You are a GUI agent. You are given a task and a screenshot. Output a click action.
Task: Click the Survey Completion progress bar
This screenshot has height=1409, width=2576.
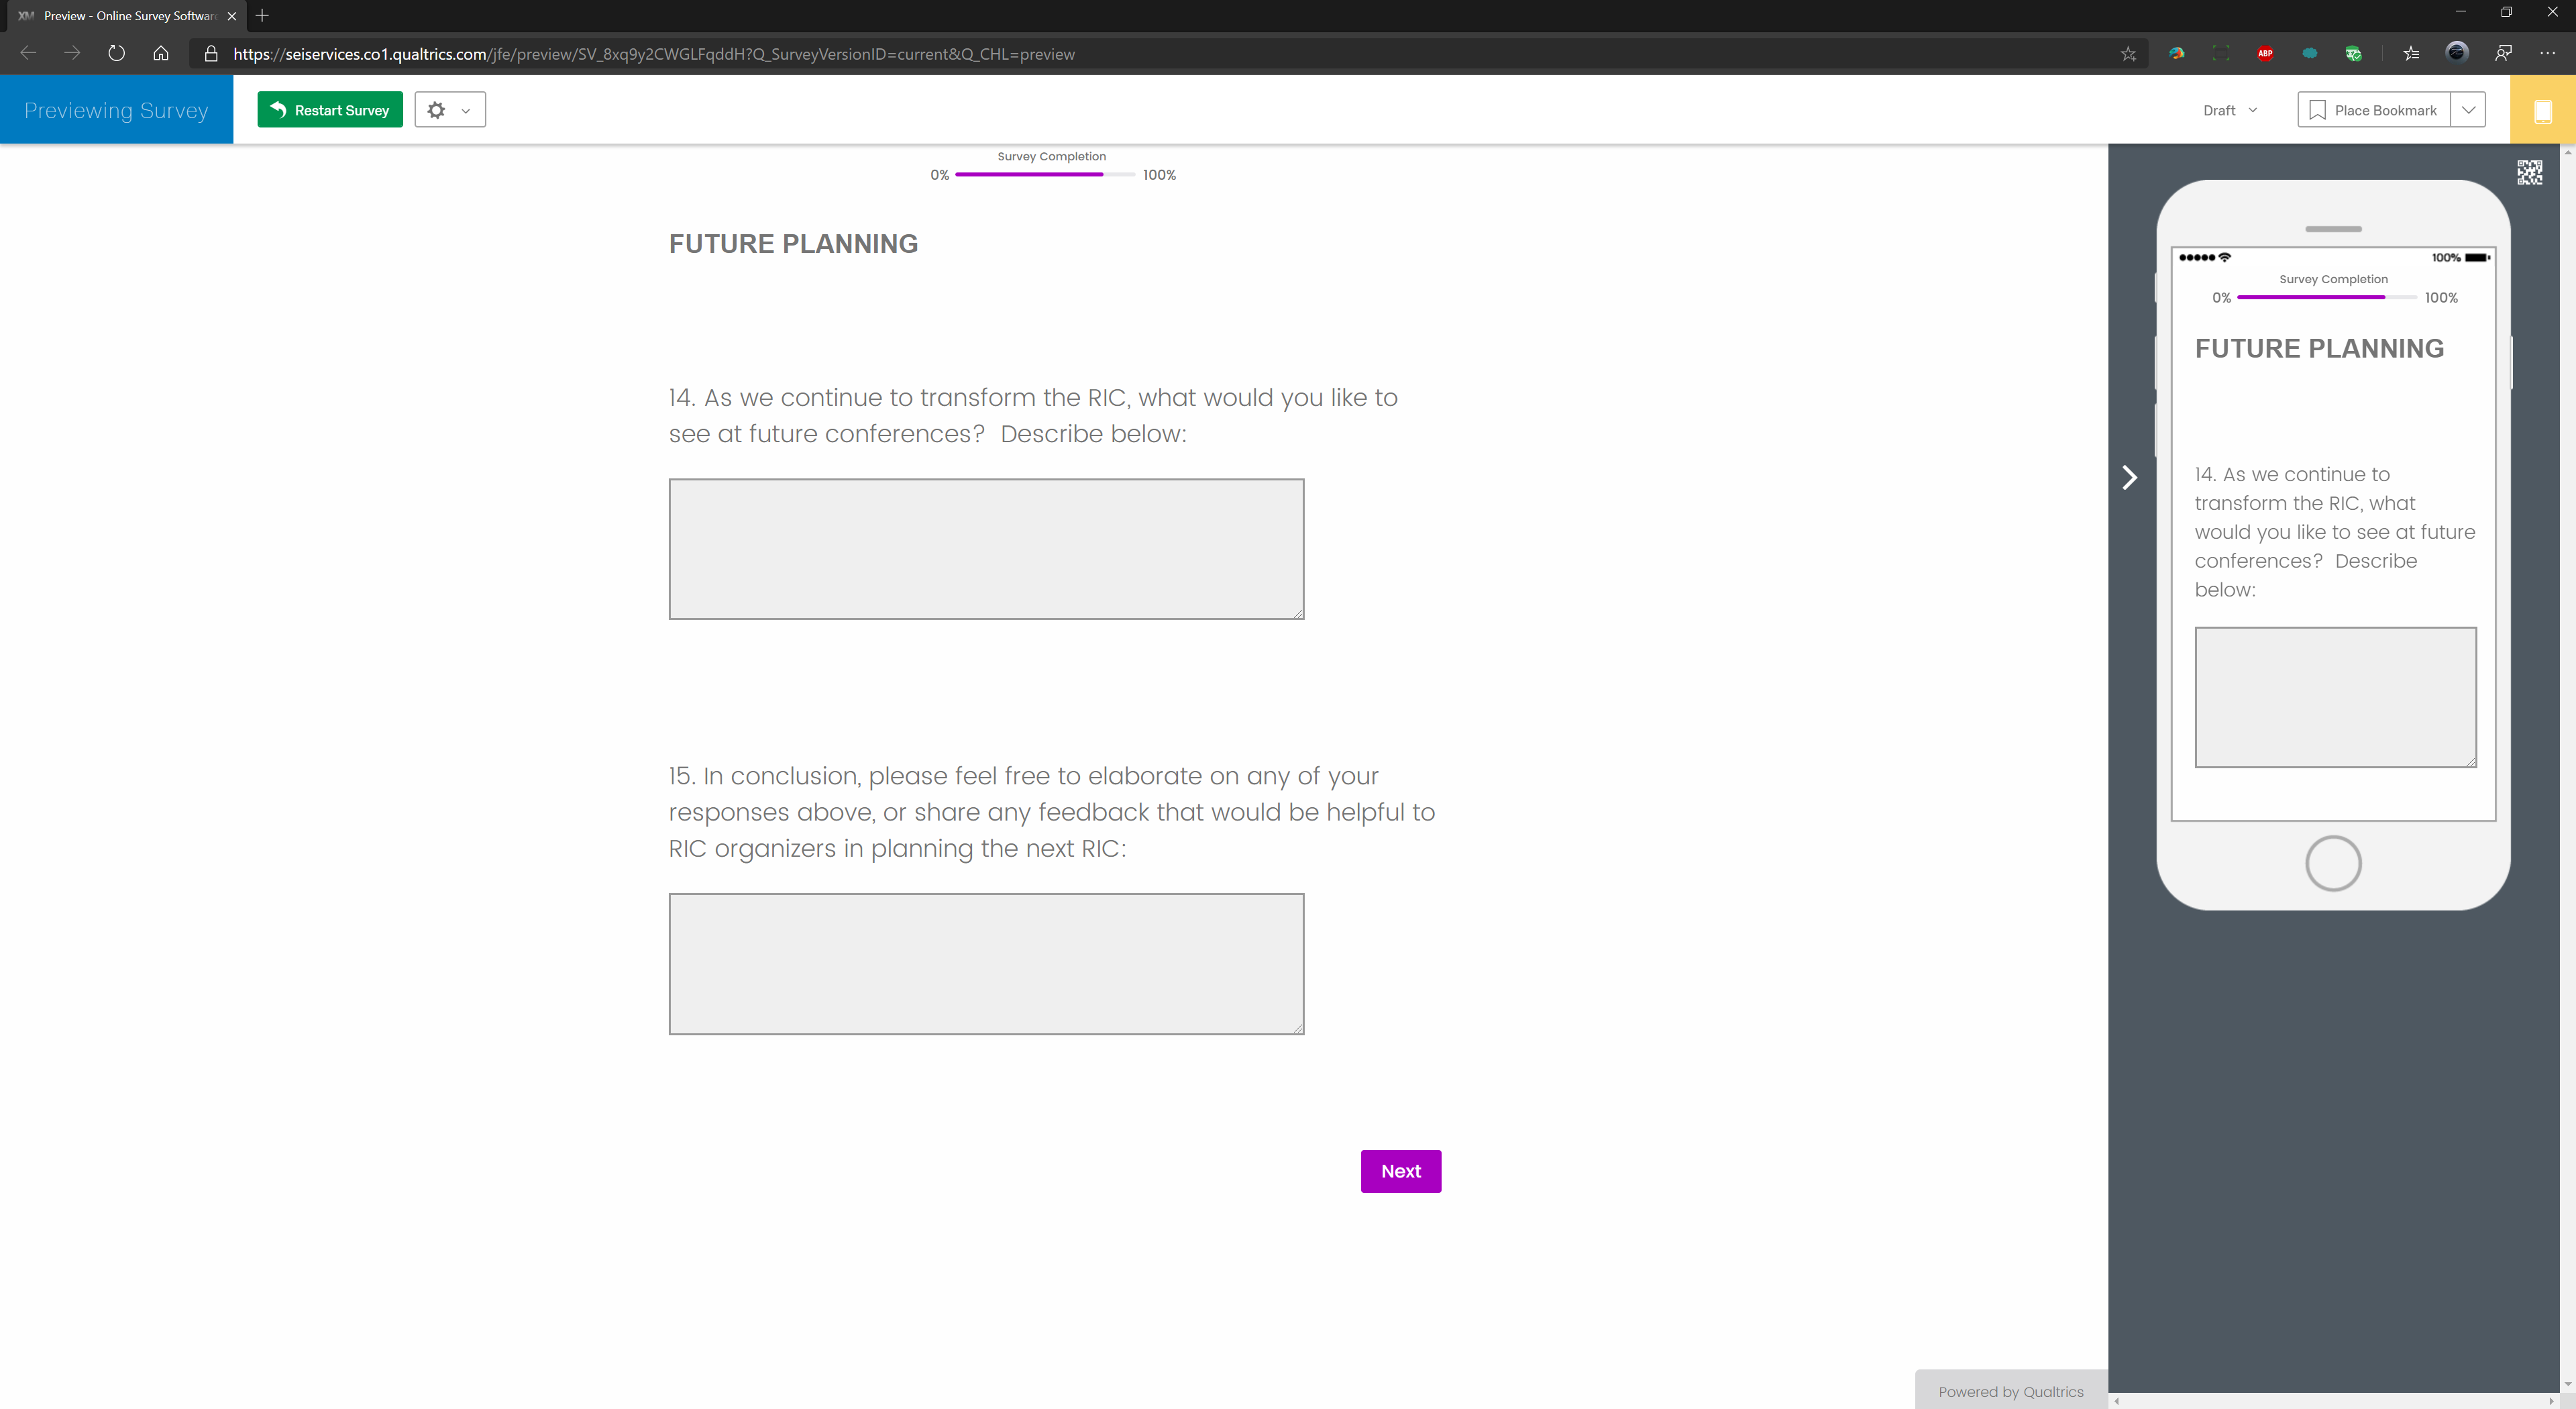(x=1044, y=174)
